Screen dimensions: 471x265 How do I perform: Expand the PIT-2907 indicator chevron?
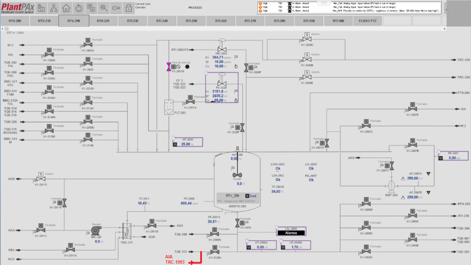440,158
